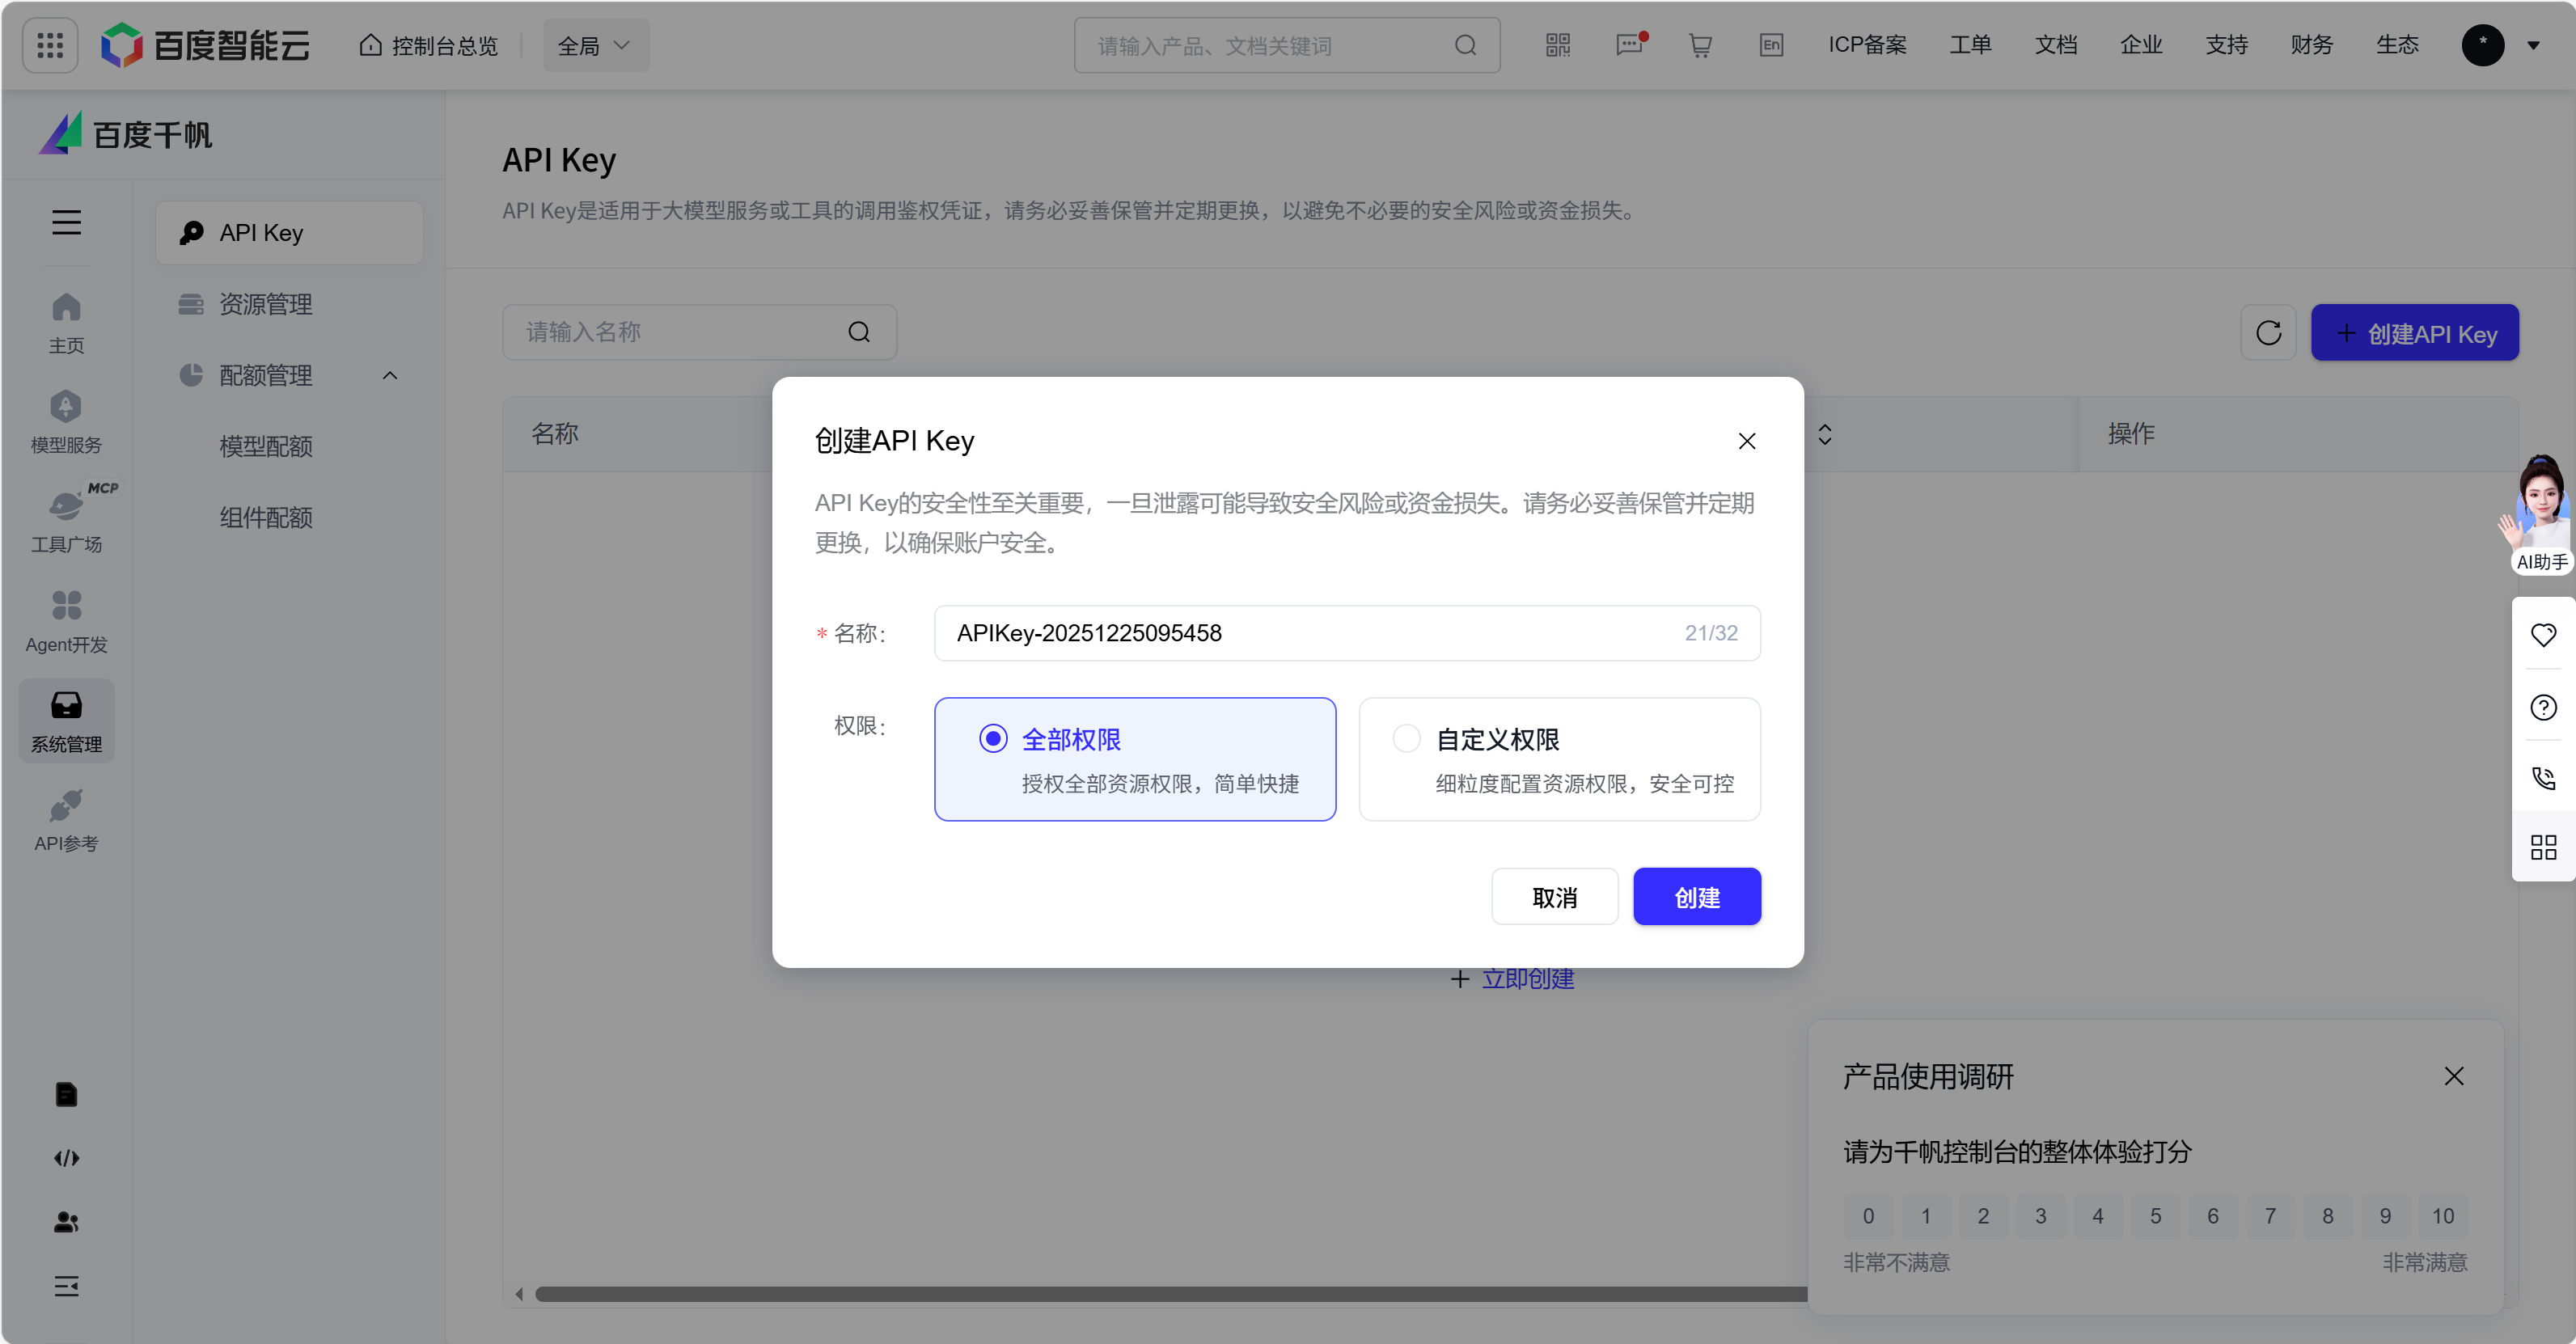Switch interface language with the En toggle
The image size is (2576, 1344).
(x=1771, y=45)
